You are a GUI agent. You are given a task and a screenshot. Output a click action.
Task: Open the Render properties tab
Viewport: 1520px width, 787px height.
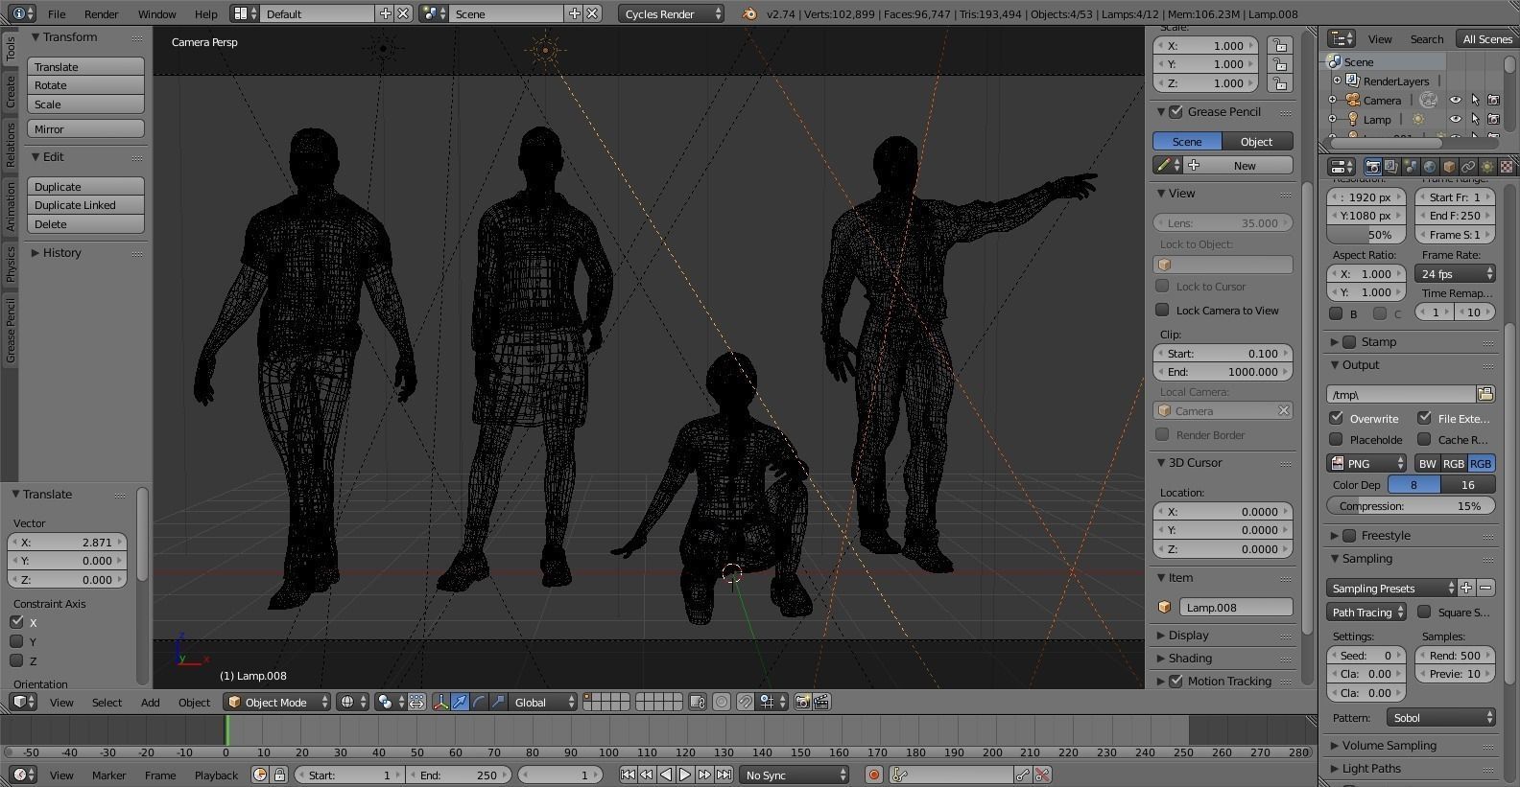point(1373,166)
